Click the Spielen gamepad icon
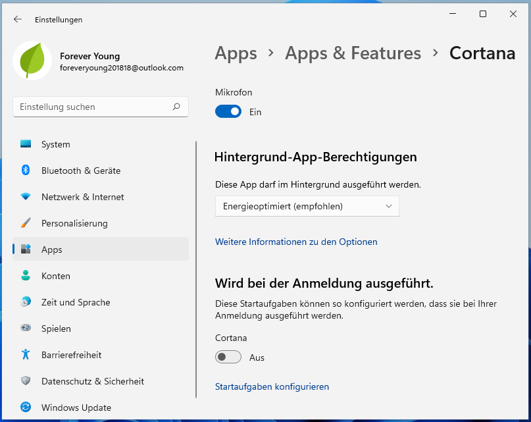Image resolution: width=531 pixels, height=422 pixels. 26,328
